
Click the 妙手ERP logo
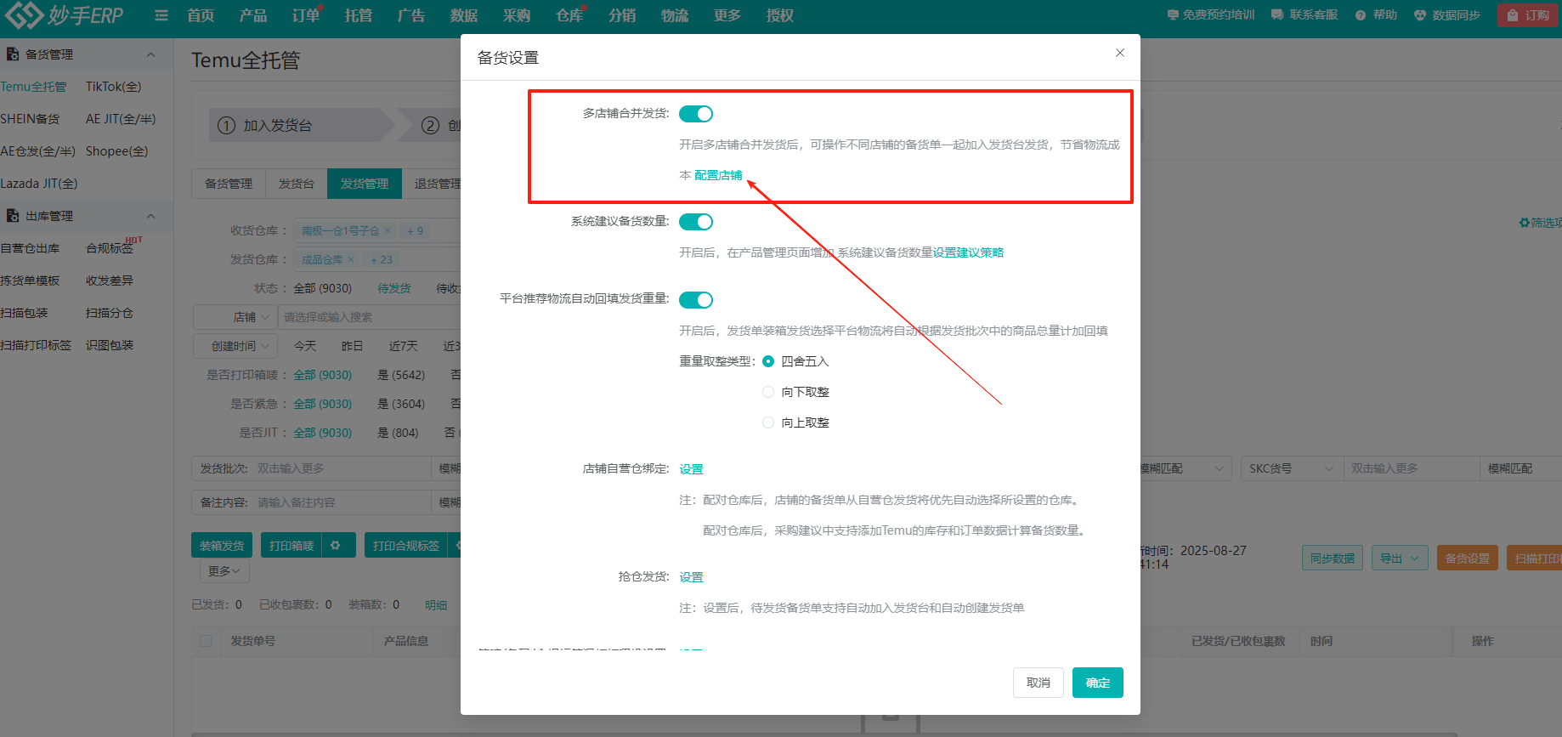point(65,15)
